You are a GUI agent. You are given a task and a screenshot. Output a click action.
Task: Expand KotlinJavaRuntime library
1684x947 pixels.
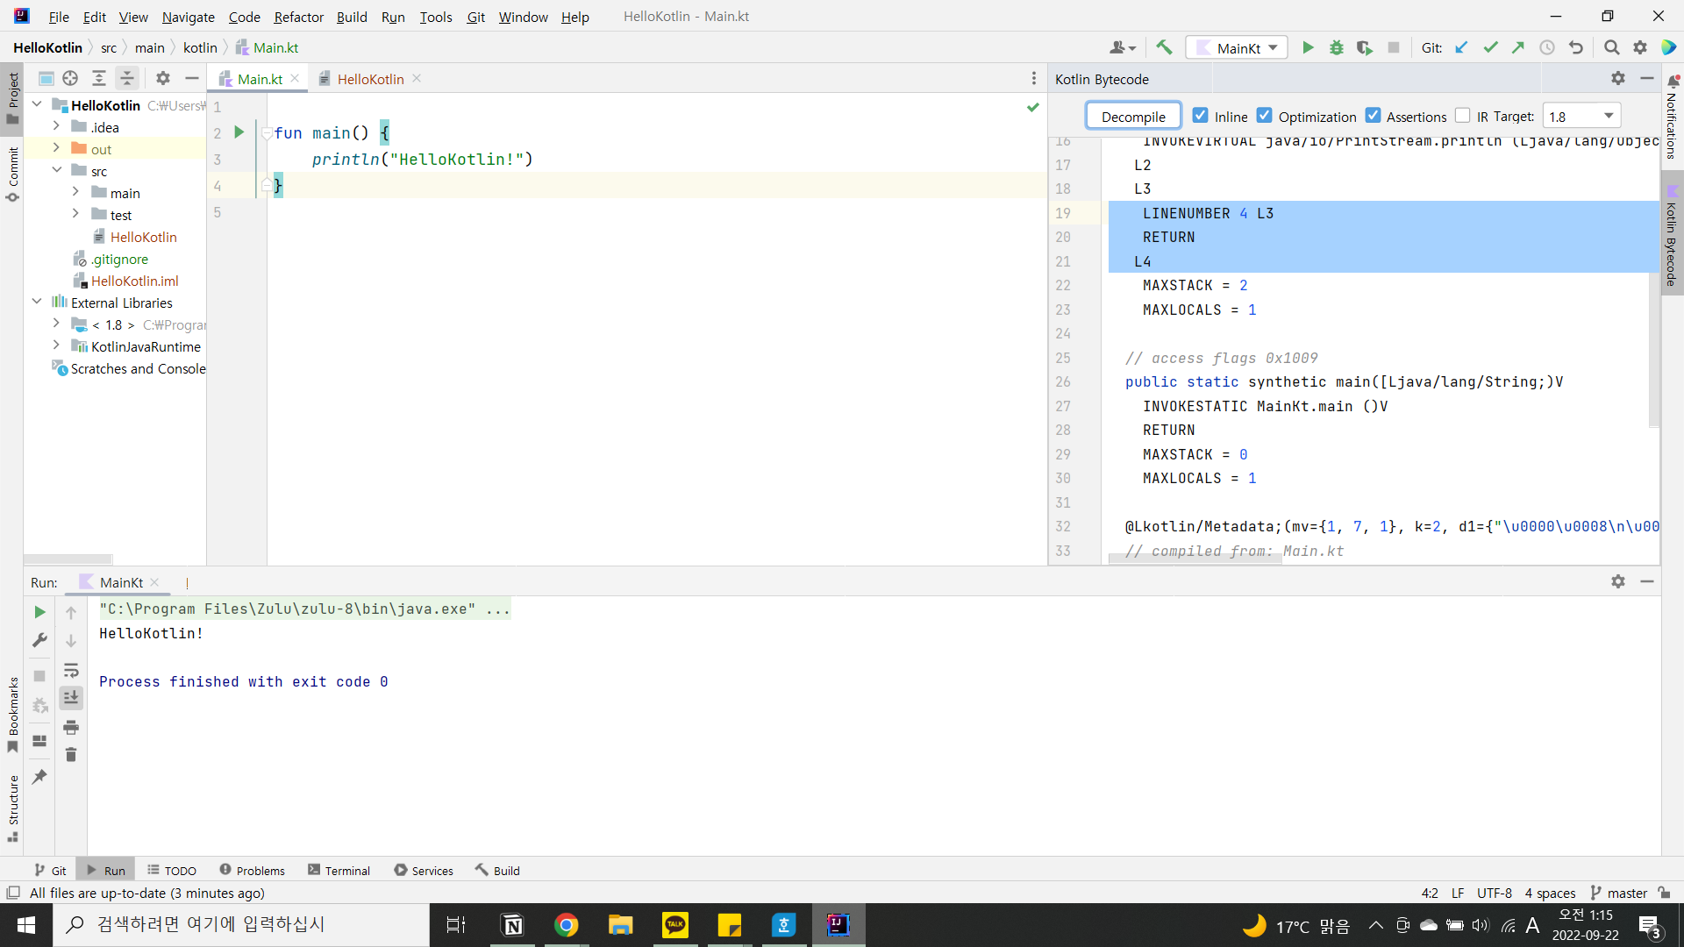(x=56, y=345)
